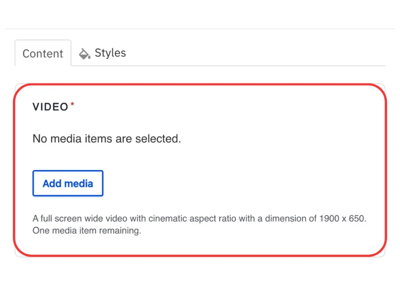Select the highlighted VIDEO media section

point(200,170)
